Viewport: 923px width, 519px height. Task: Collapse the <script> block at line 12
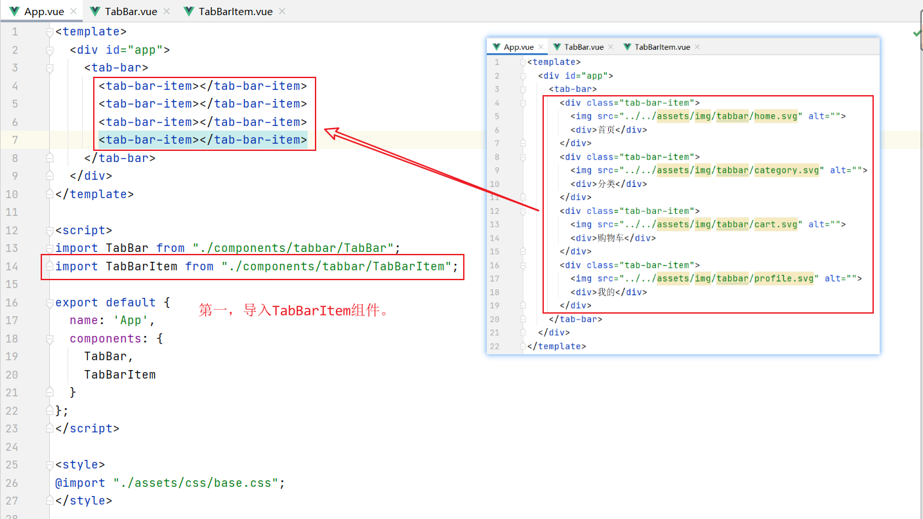(50, 230)
